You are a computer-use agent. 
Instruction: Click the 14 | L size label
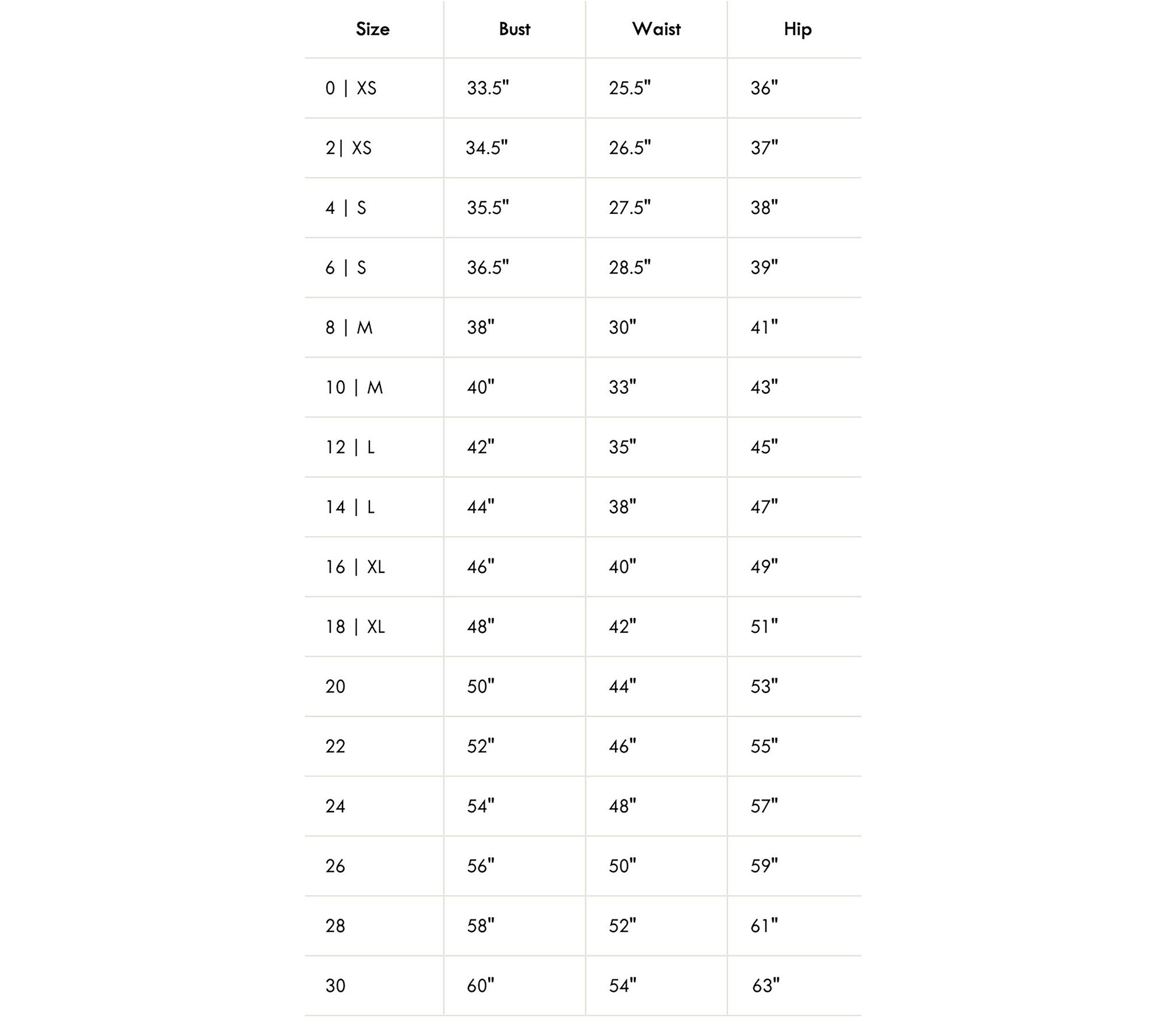[349, 507]
